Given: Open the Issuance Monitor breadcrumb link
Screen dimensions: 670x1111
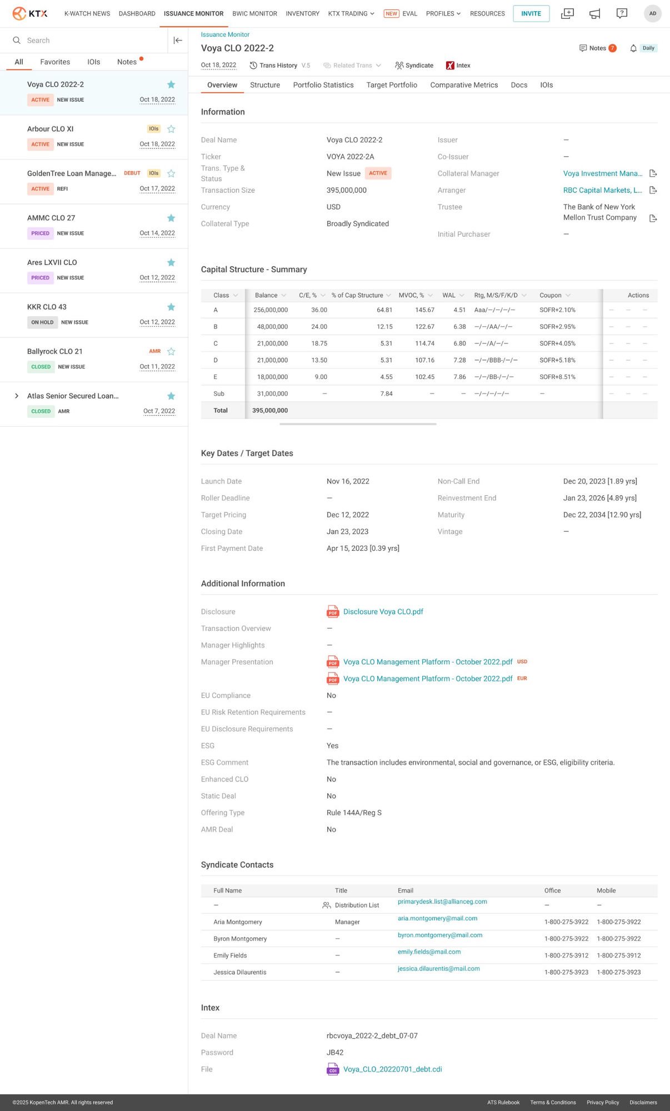Looking at the screenshot, I should (225, 34).
